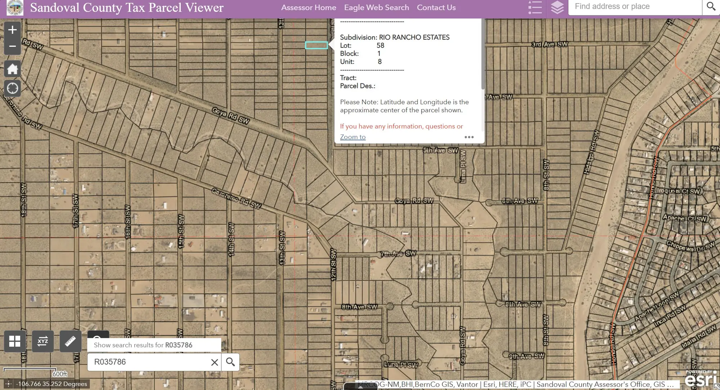This screenshot has height=390, width=720.
Task: Clear the R035786 search text
Action: (215, 362)
